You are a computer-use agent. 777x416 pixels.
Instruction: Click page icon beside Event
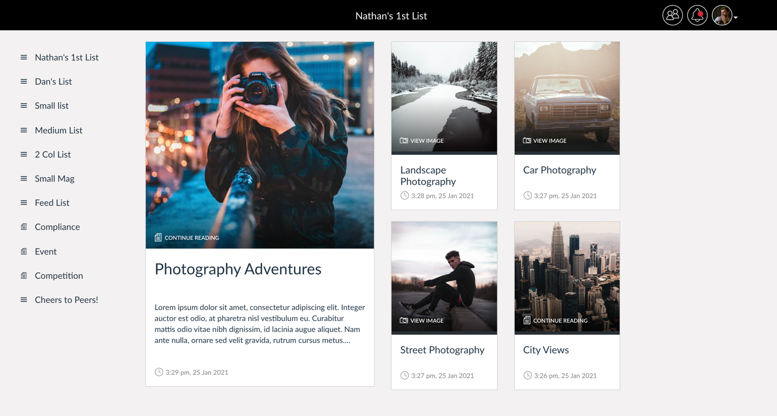coord(24,251)
